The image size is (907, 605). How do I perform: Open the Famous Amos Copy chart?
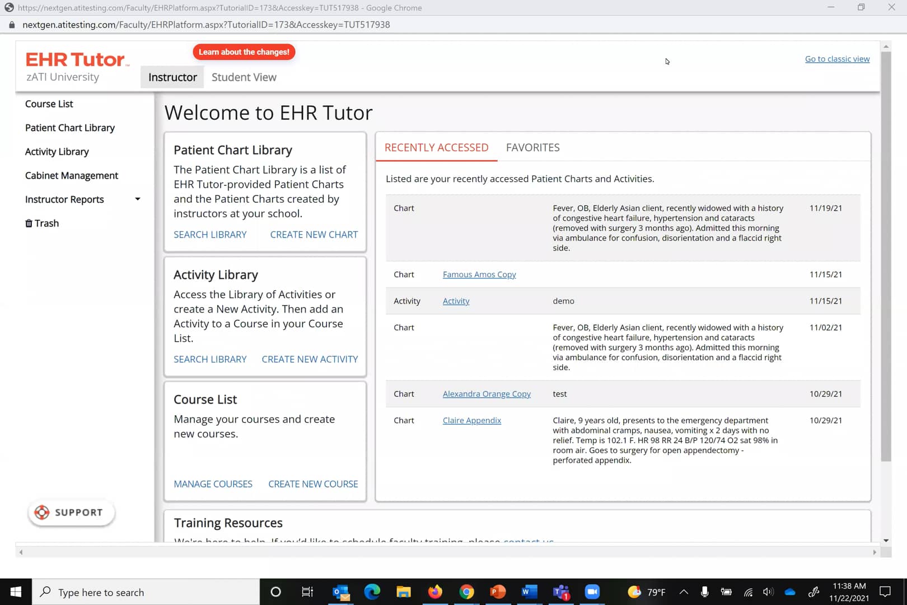[x=479, y=274]
